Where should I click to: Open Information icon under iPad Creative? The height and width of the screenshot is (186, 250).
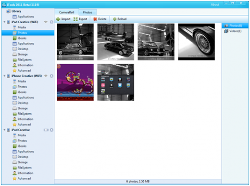tap(14, 65)
